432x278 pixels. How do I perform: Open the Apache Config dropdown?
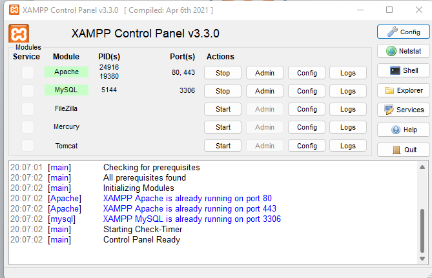pos(307,73)
